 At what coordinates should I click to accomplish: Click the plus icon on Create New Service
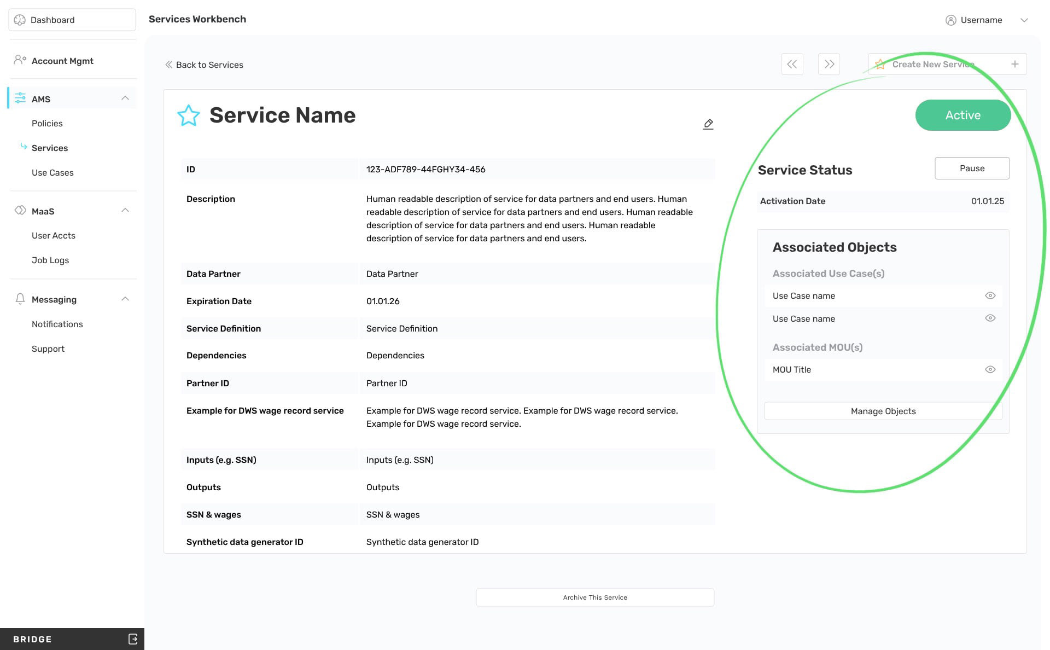[x=1014, y=64]
